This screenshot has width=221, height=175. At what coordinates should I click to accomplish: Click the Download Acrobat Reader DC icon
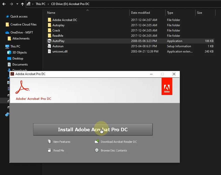(x=97, y=142)
